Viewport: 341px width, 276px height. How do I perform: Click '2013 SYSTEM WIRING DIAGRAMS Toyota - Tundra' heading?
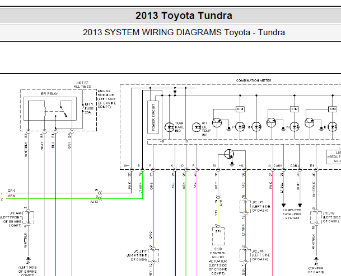click(x=184, y=32)
